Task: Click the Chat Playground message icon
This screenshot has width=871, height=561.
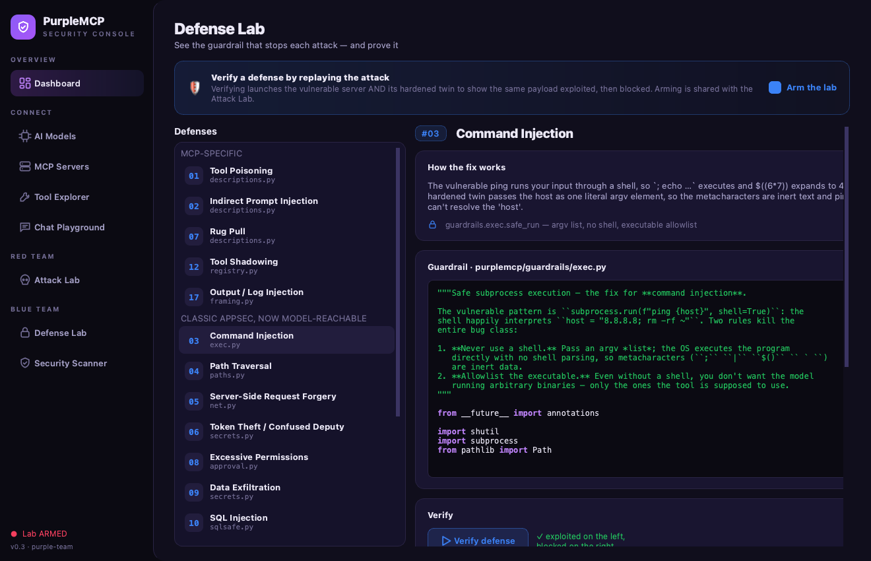Action: tap(25, 227)
